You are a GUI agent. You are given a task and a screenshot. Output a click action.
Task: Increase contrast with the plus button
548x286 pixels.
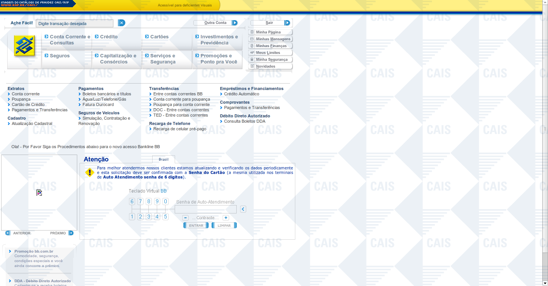point(226,218)
